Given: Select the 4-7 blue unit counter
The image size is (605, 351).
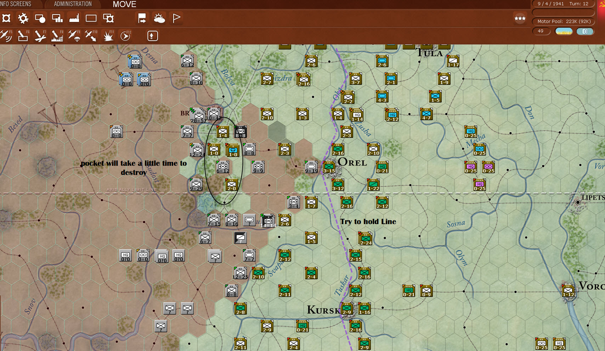Looking at the screenshot, I should tap(426, 114).
